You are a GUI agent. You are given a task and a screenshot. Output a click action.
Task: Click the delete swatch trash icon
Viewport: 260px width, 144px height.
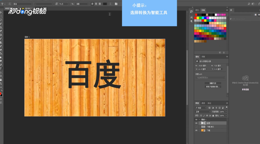tap(224, 52)
